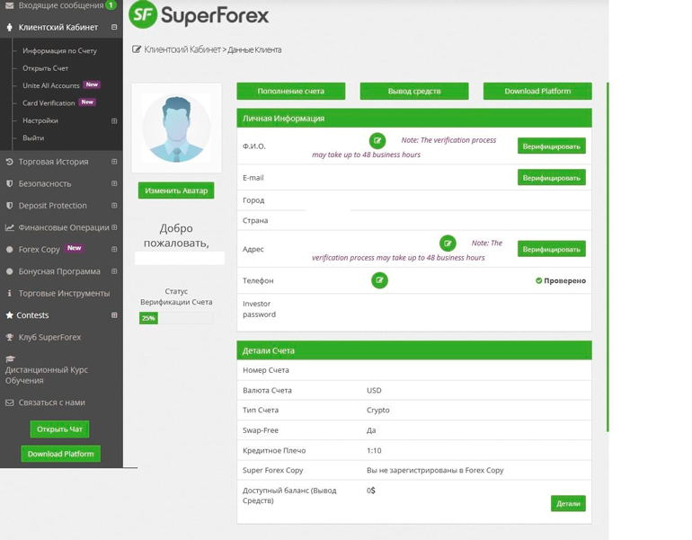Verify Адрес with Верифицировать button
Screen dimensions: 692x540
pos(552,249)
